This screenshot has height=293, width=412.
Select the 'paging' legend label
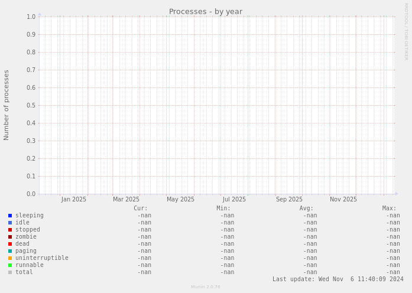click(x=26, y=251)
